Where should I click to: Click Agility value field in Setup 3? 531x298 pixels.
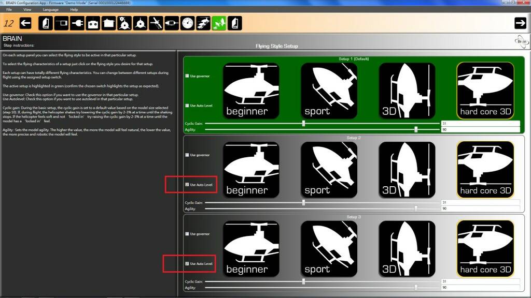coord(480,288)
